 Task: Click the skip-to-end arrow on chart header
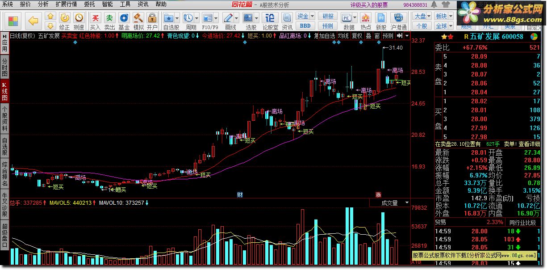click(400, 36)
